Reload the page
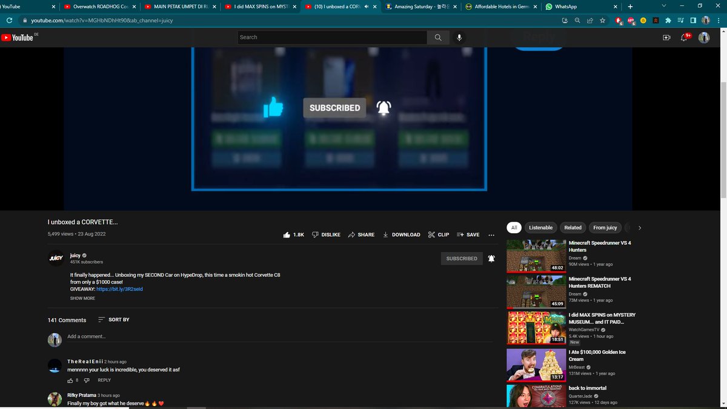This screenshot has width=727, height=409. (10, 20)
